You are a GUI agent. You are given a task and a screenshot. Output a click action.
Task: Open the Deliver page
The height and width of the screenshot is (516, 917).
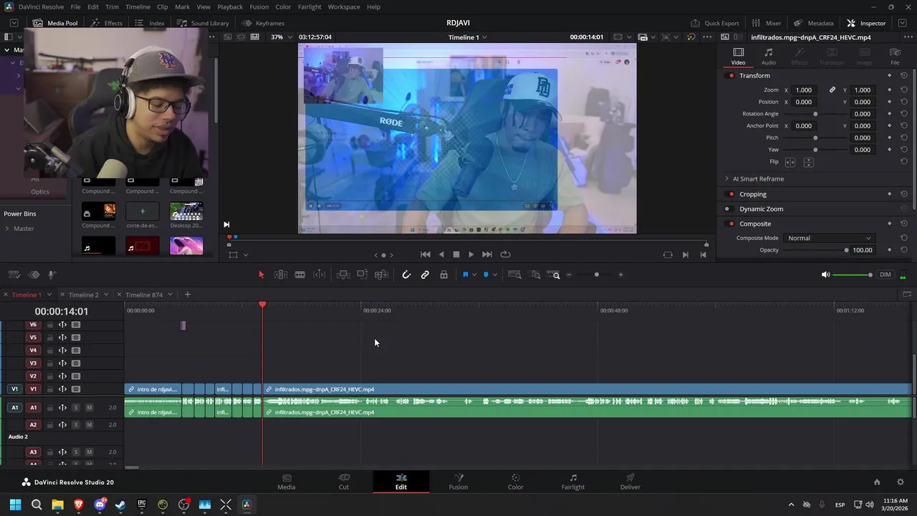(x=630, y=482)
